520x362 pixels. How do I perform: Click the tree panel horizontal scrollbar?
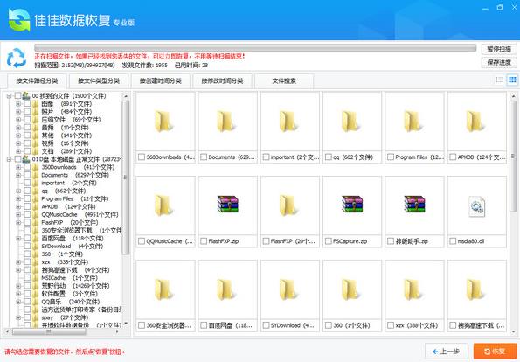click(49, 331)
